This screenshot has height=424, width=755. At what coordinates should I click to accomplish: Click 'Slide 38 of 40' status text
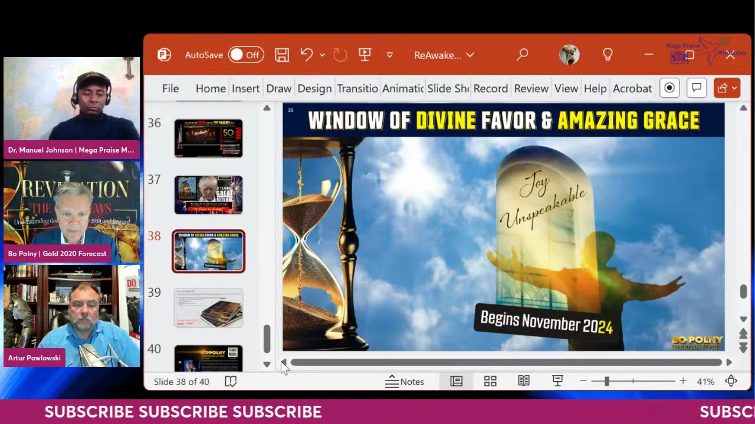pyautogui.click(x=182, y=382)
